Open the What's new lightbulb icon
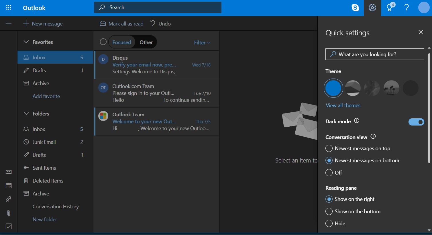432x235 pixels. point(390,8)
